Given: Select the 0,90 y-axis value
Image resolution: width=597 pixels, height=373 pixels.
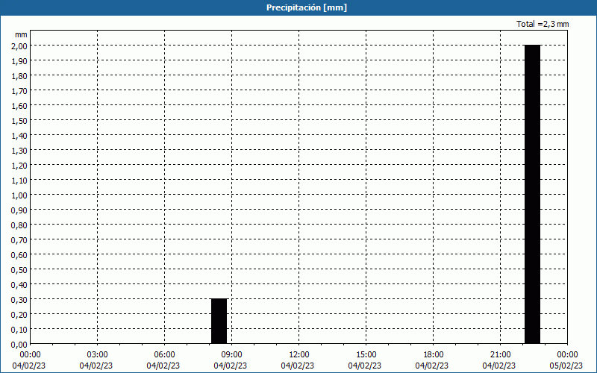Looking at the screenshot, I should tap(20, 210).
